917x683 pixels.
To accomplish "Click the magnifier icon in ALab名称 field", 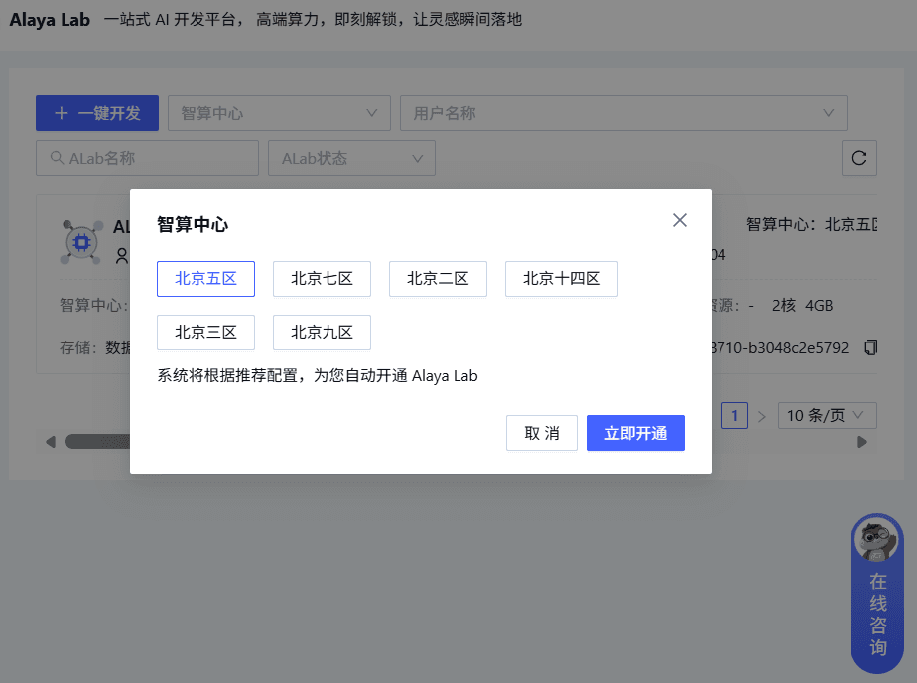I will (57, 158).
